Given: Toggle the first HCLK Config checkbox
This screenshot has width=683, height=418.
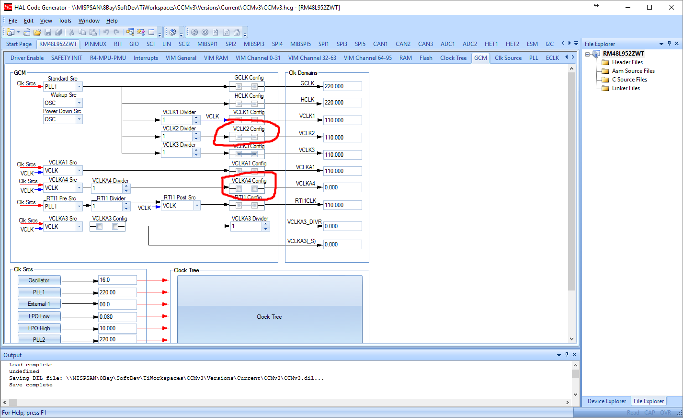Looking at the screenshot, I should [239, 103].
